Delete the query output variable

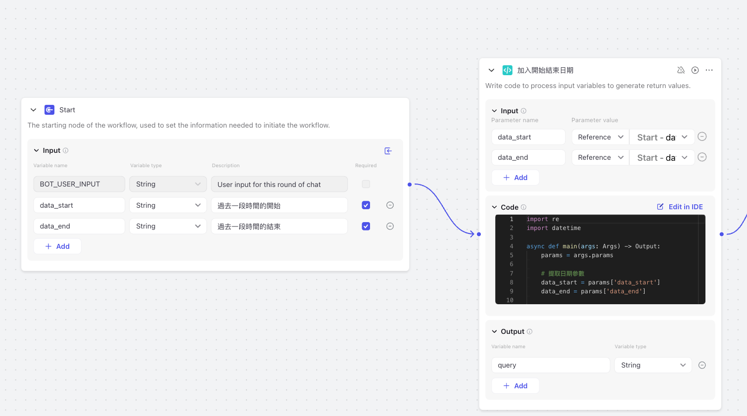click(x=702, y=365)
